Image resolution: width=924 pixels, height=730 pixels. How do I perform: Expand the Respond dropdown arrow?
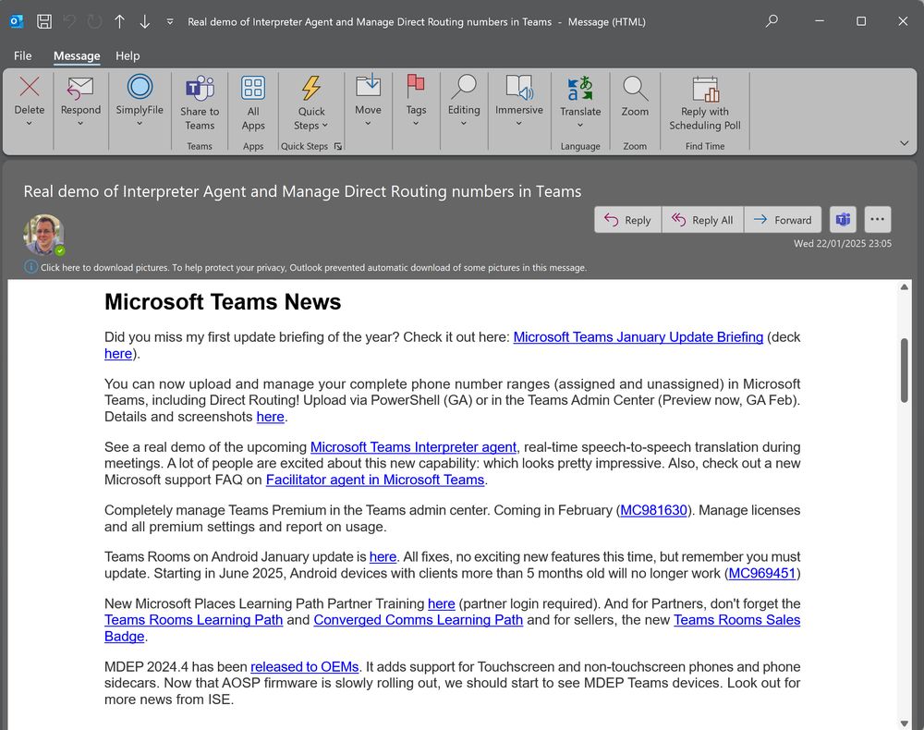[80, 124]
